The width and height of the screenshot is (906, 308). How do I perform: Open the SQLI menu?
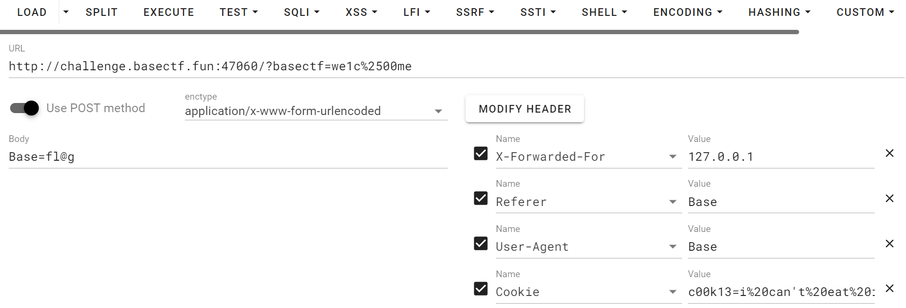coord(301,12)
